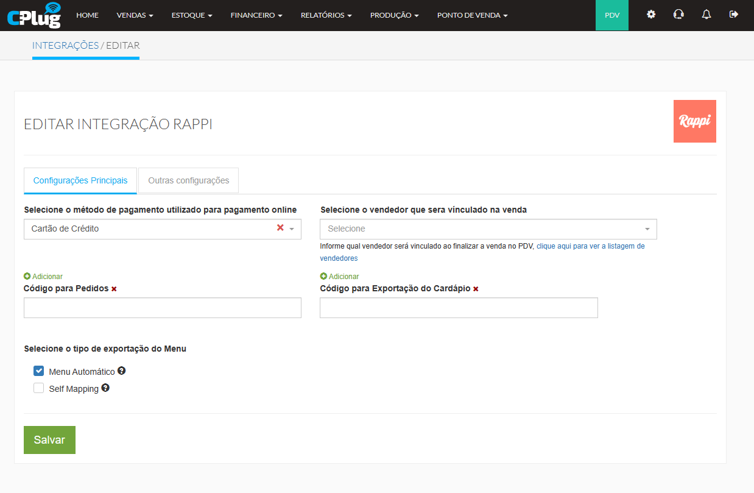Click the Salvar button
This screenshot has width=754, height=493.
(x=49, y=440)
